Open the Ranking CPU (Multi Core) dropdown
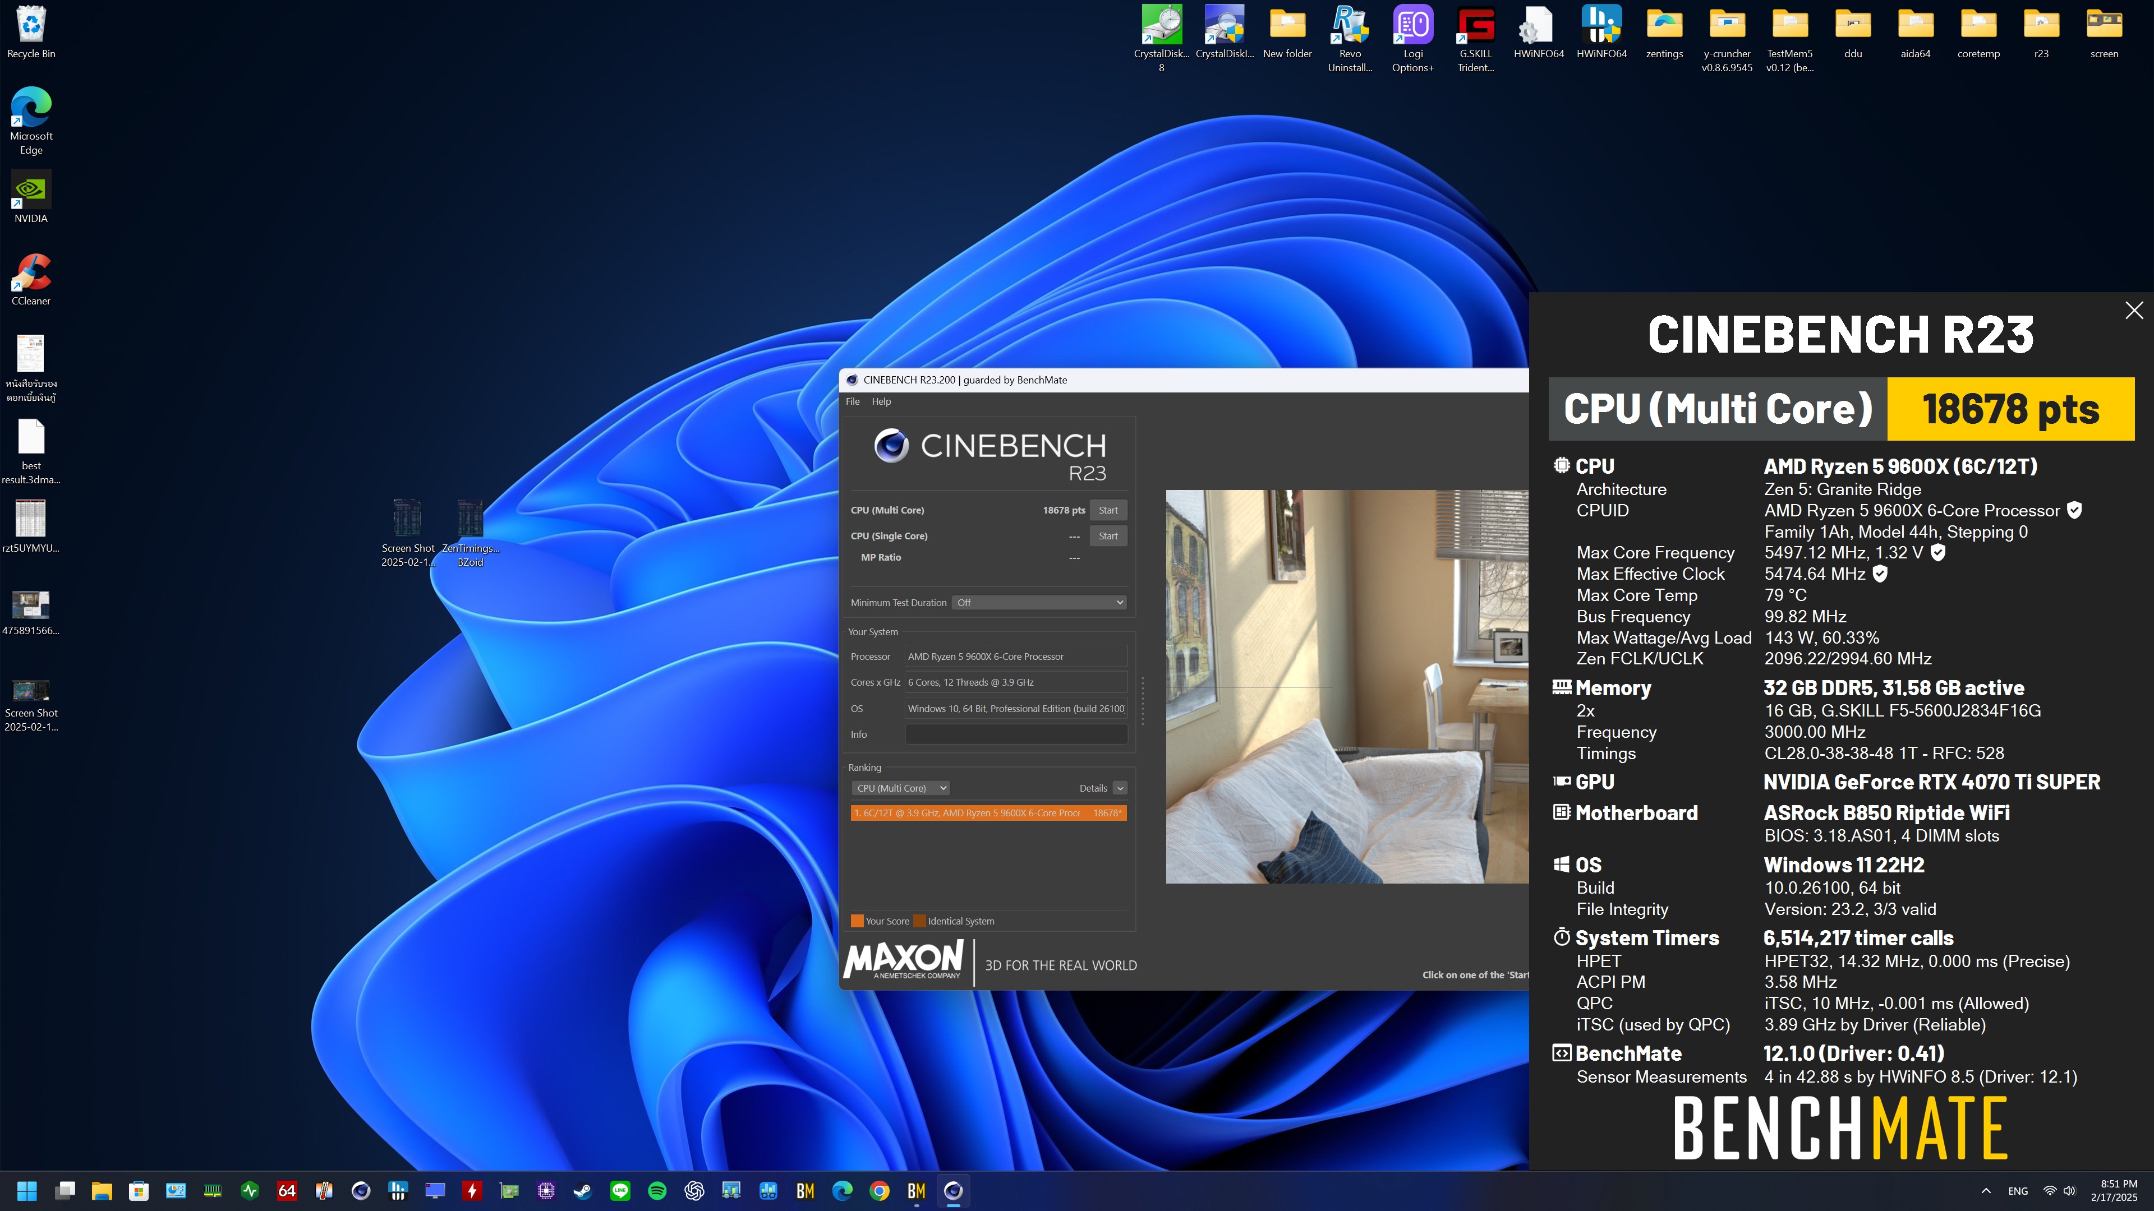Screen dimensions: 2154x1211 click(900, 788)
